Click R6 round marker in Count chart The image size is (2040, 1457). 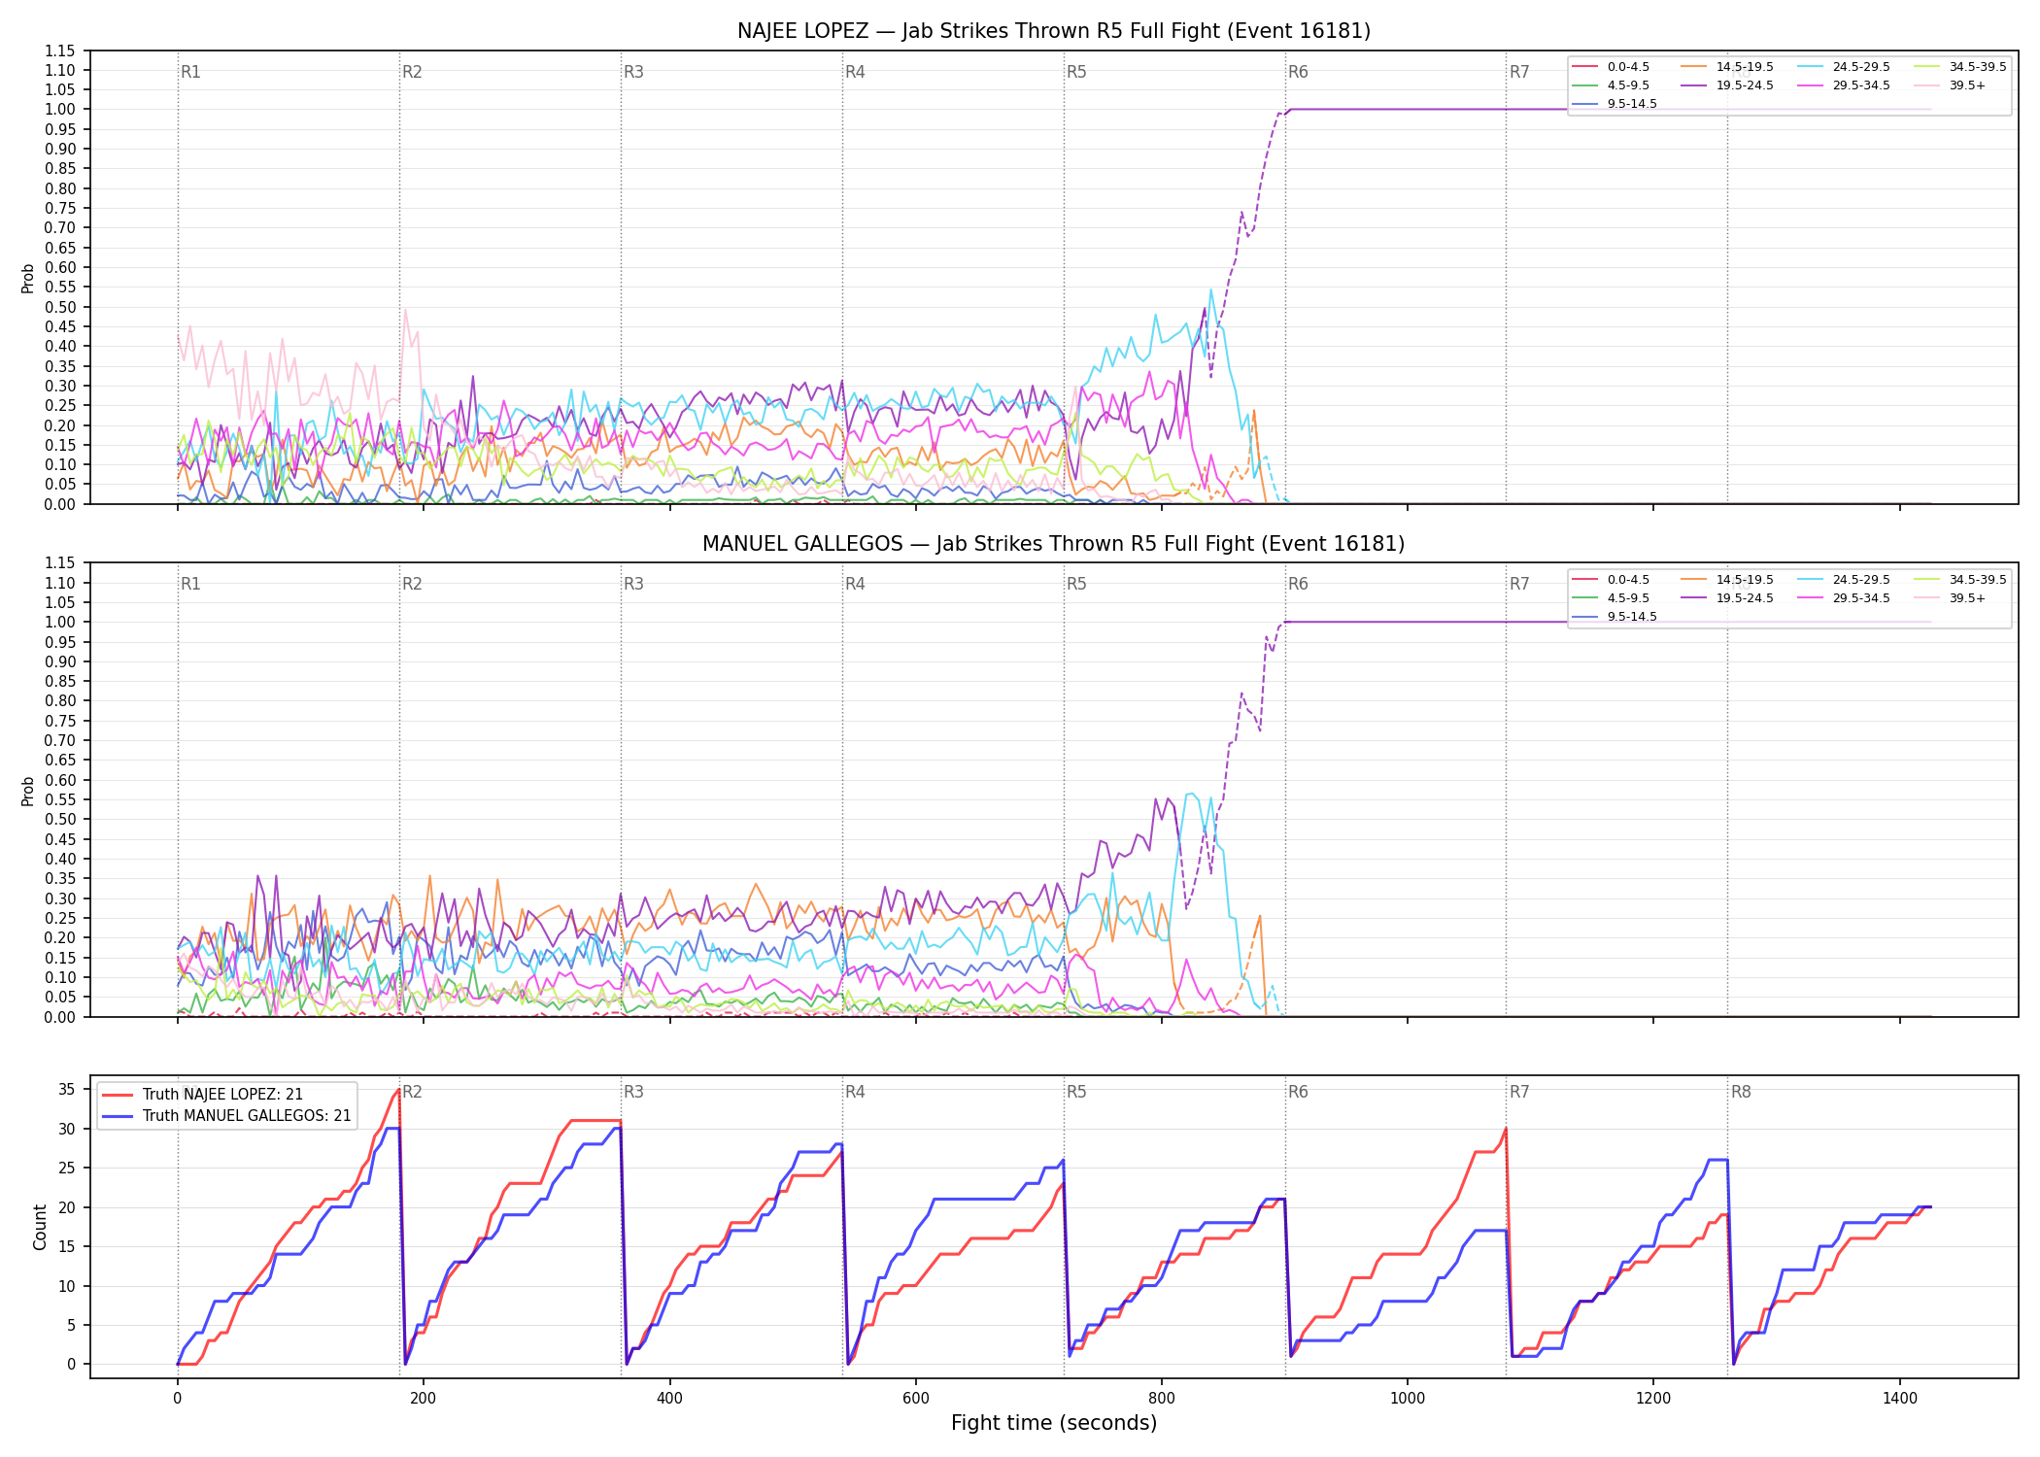[x=1298, y=1092]
